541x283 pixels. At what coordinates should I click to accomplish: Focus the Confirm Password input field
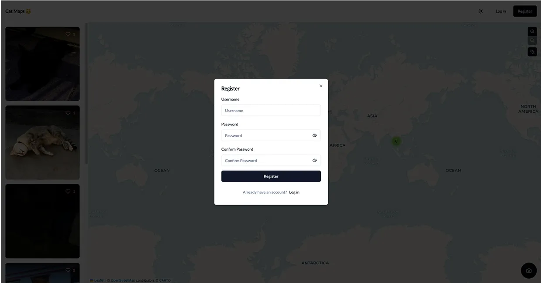pyautogui.click(x=271, y=160)
